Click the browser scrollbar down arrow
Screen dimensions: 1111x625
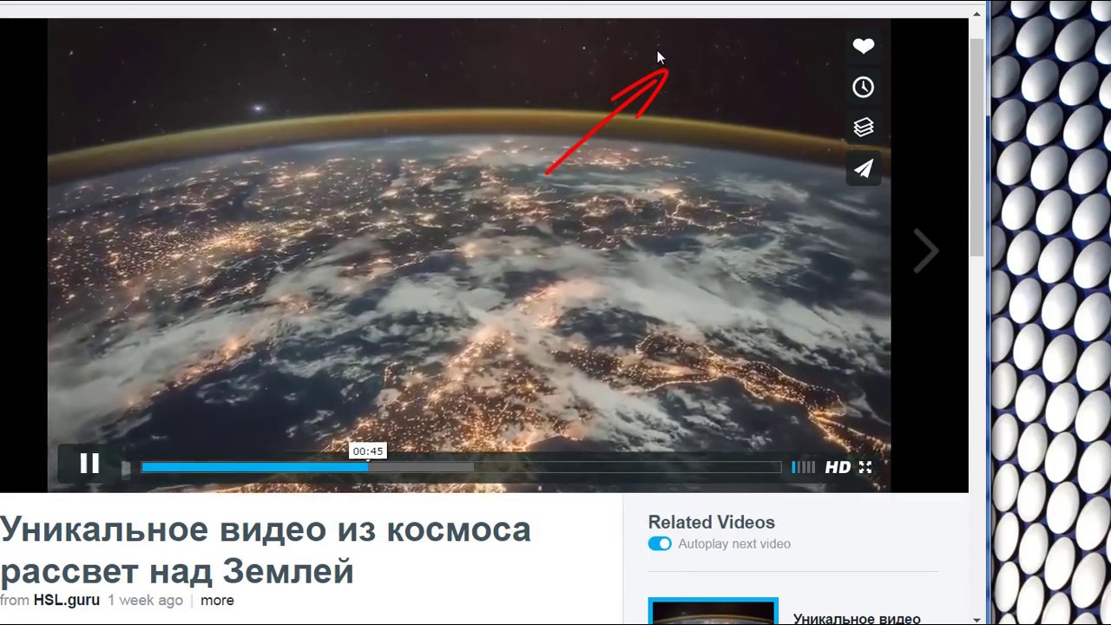[976, 618]
